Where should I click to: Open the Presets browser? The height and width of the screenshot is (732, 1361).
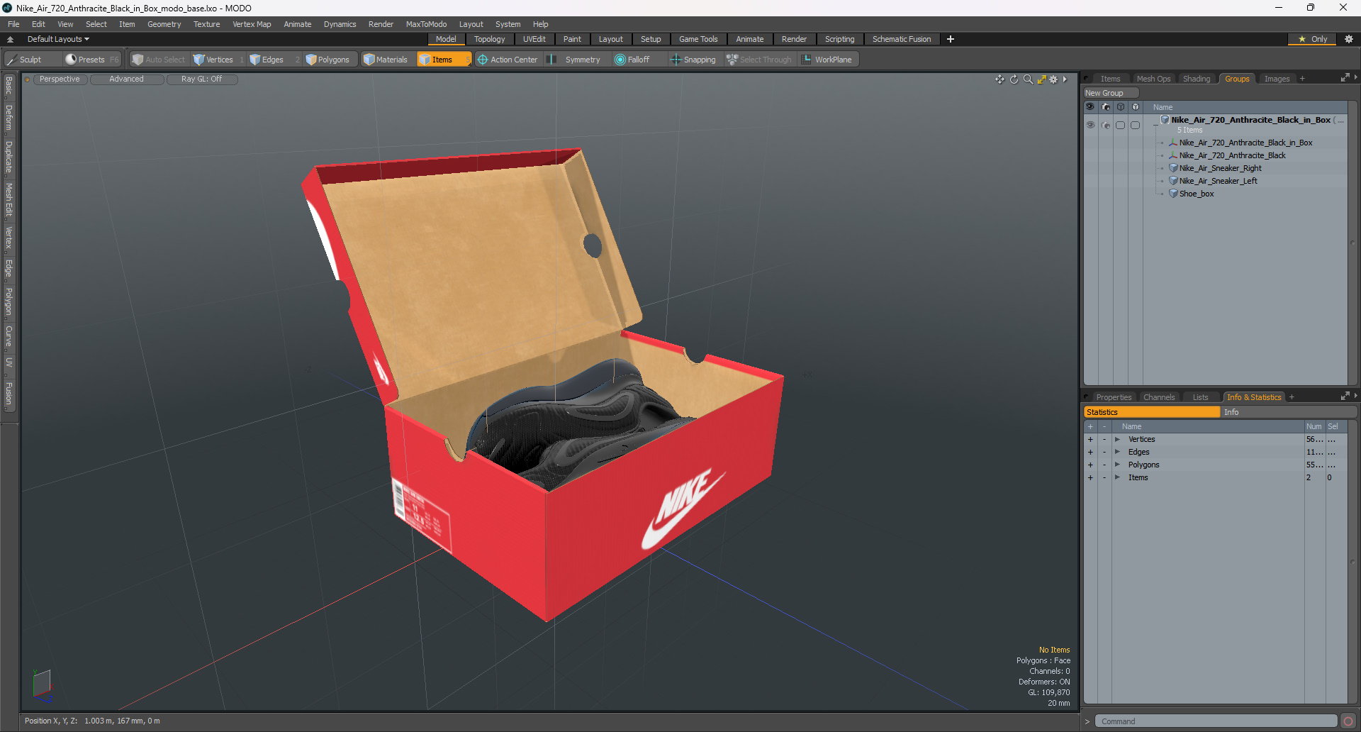[x=91, y=60]
